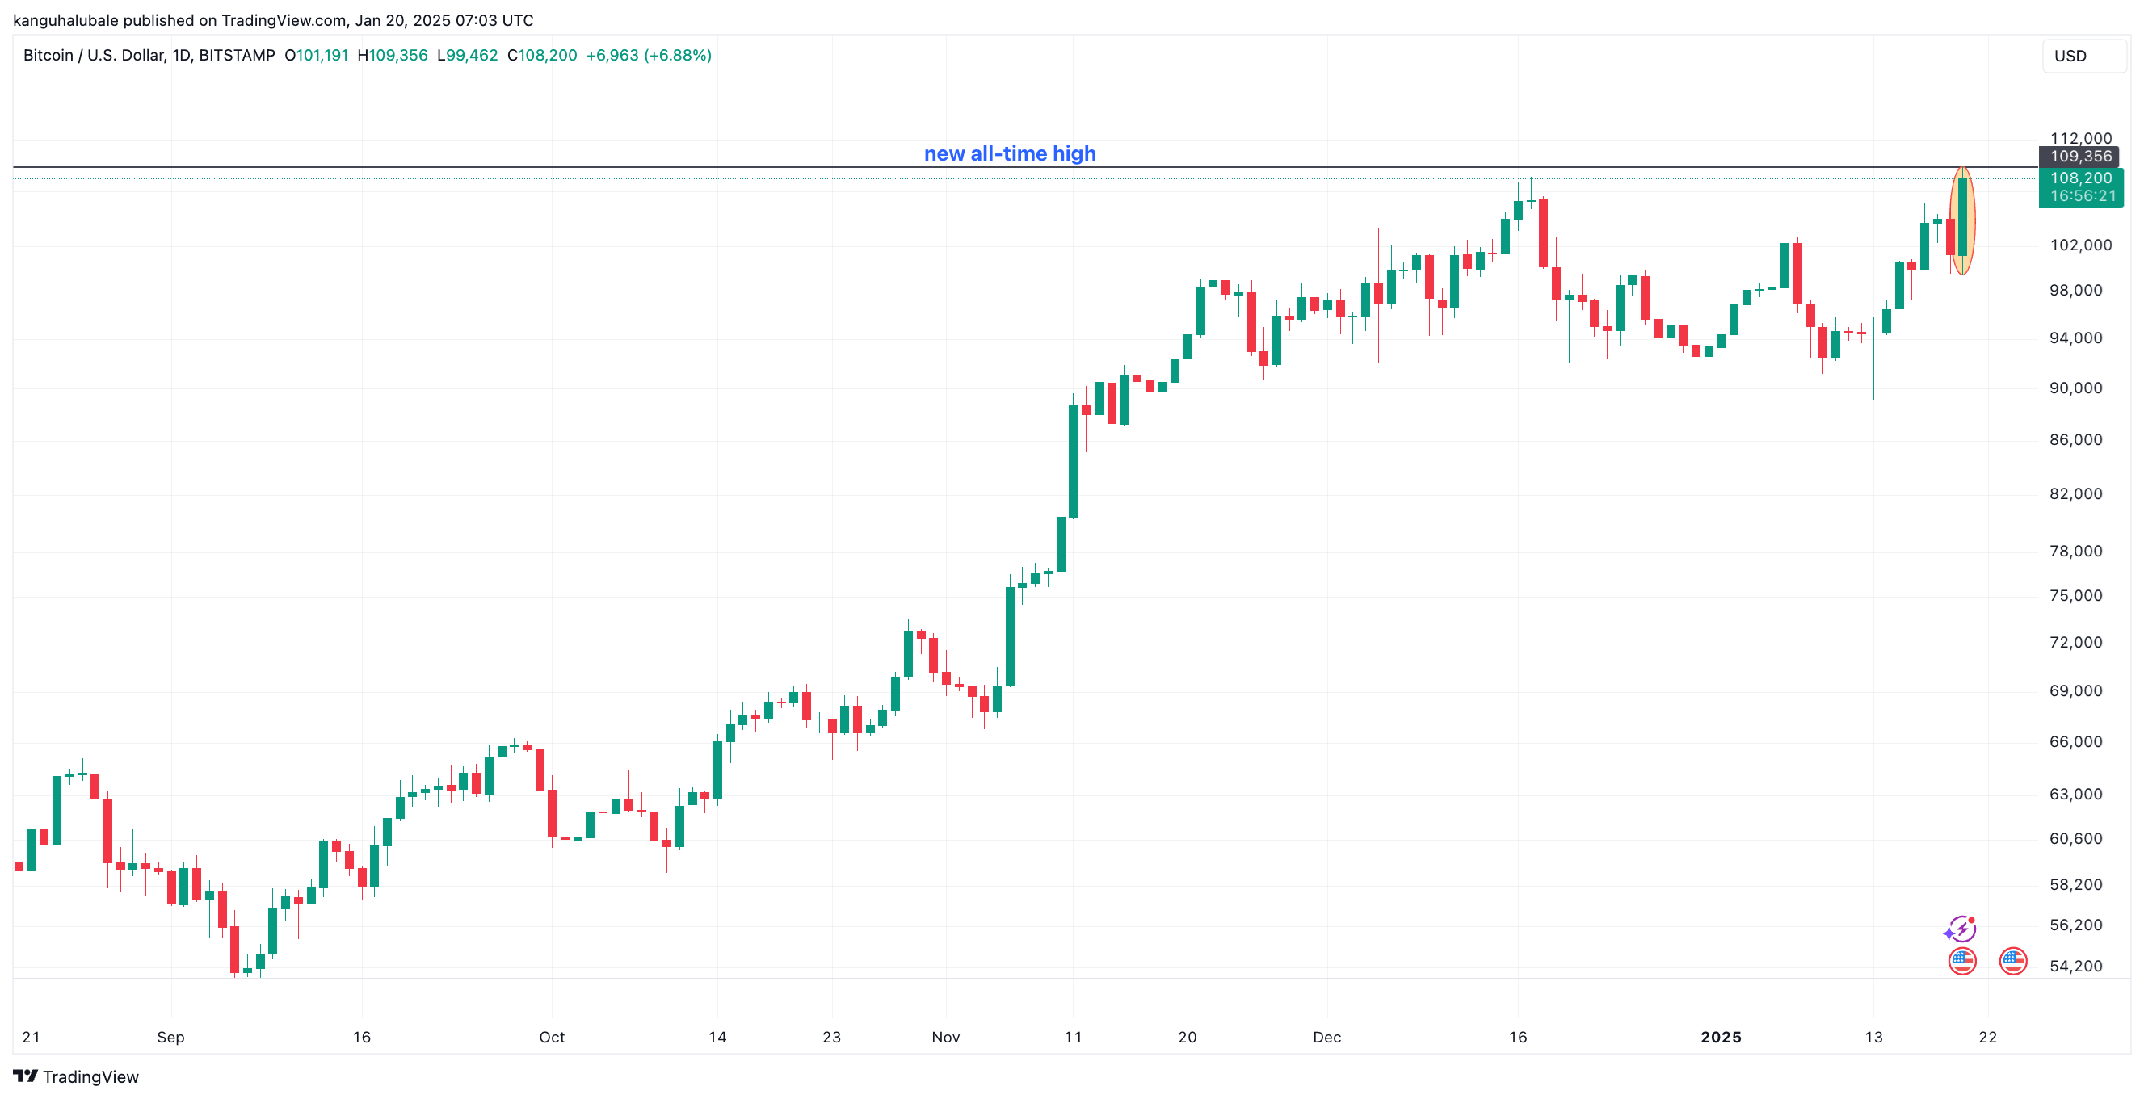The width and height of the screenshot is (2144, 1099).
Task: Click the 16:56:21 countdown timer label
Action: [2083, 196]
